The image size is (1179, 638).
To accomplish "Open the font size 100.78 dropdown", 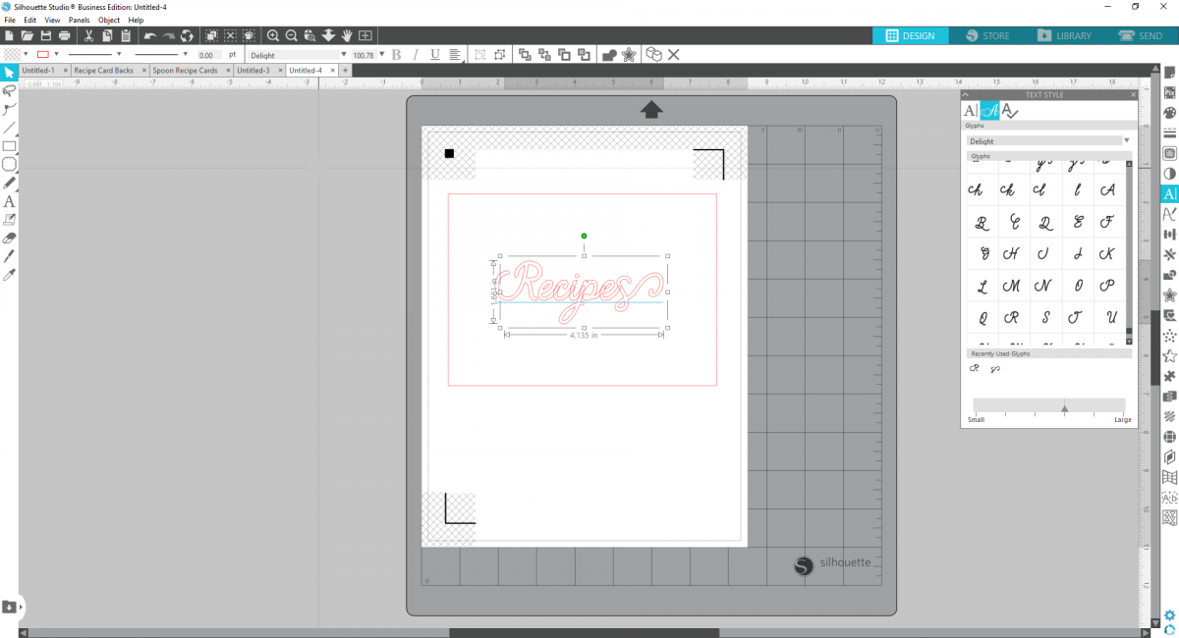I will pyautogui.click(x=381, y=55).
